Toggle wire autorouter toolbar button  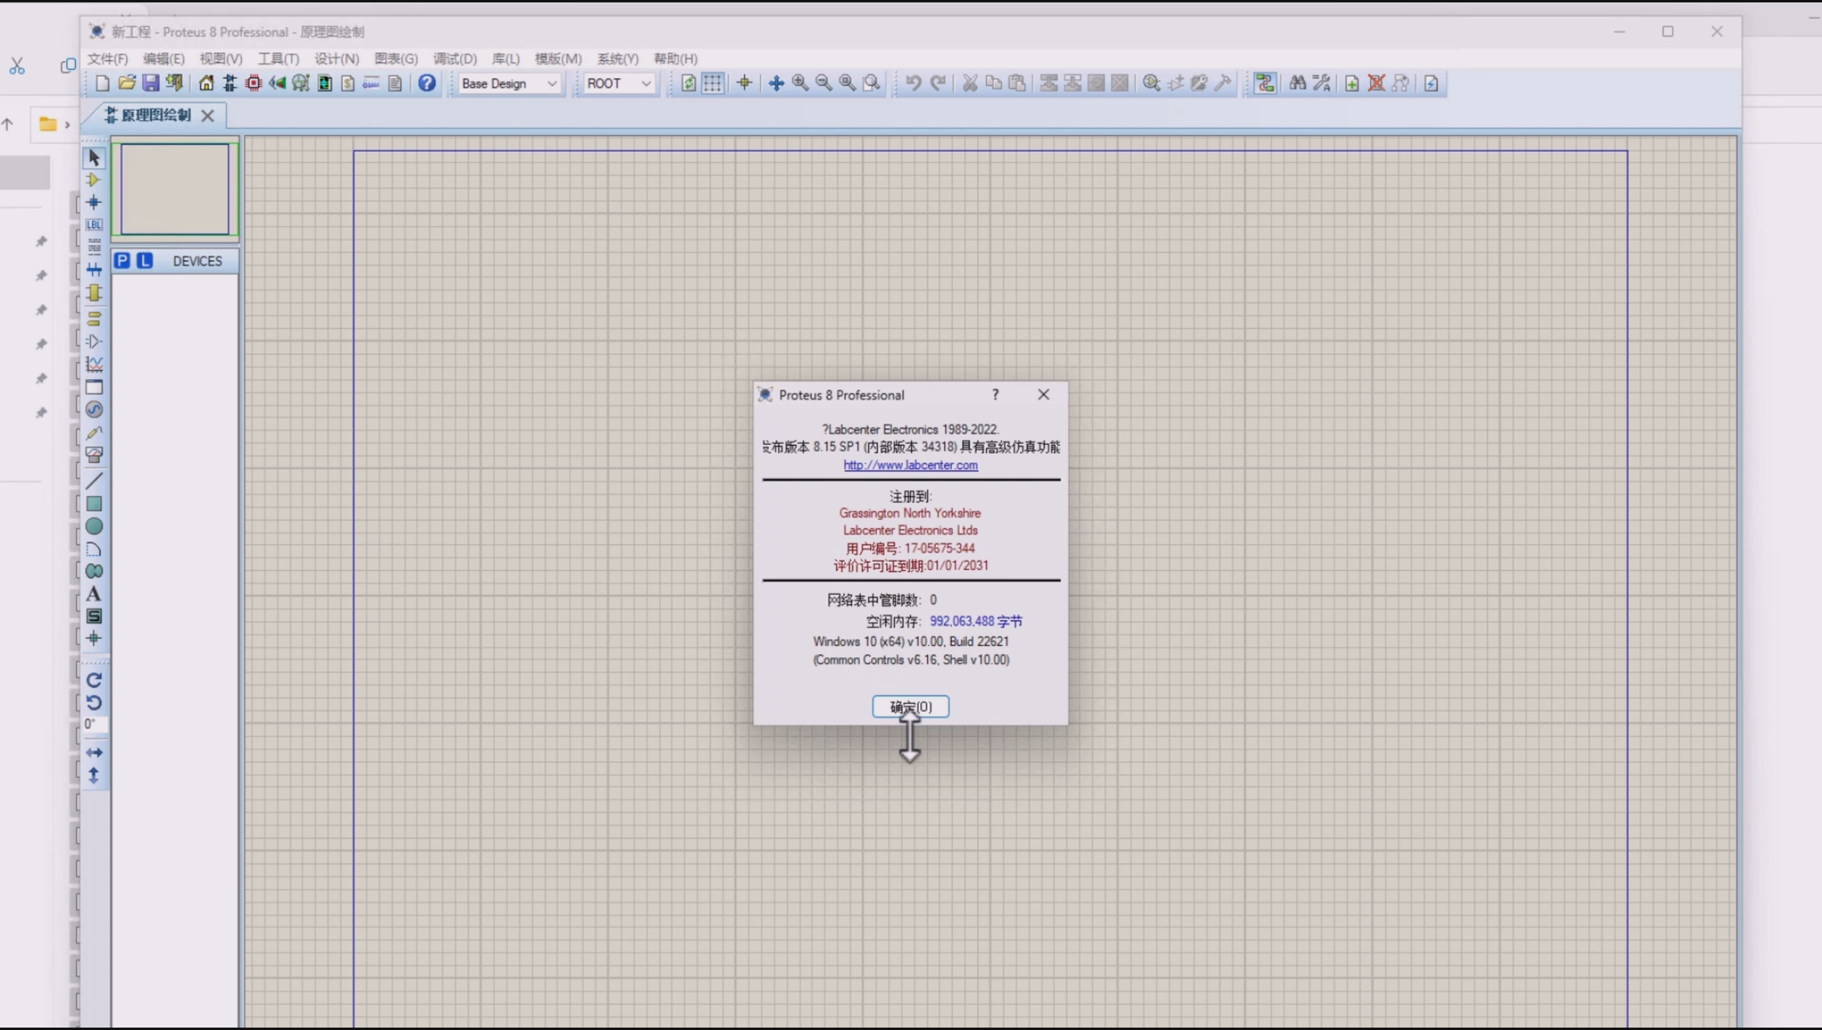(x=1265, y=83)
